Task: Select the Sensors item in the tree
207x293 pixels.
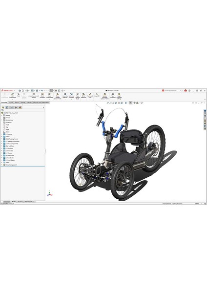Action: 7,118
